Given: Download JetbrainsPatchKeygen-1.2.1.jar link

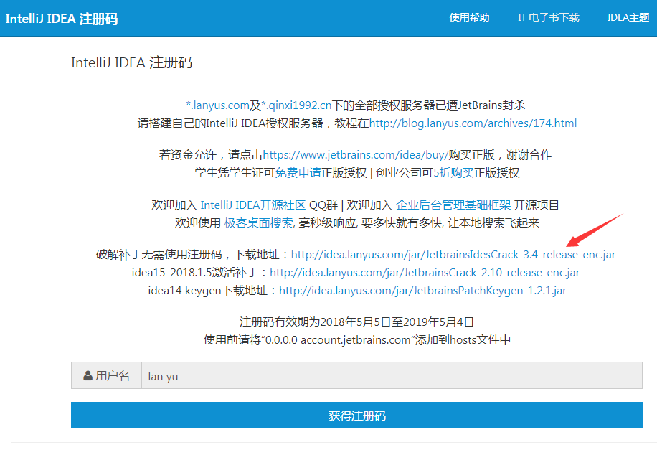Looking at the screenshot, I should click(x=422, y=291).
